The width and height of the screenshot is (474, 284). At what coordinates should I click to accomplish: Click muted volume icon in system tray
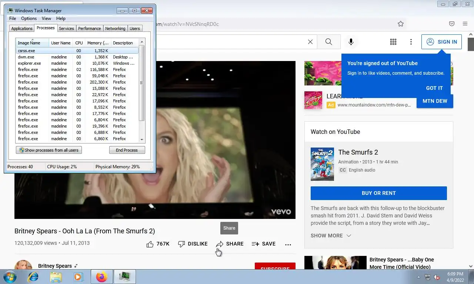pyautogui.click(x=437, y=277)
